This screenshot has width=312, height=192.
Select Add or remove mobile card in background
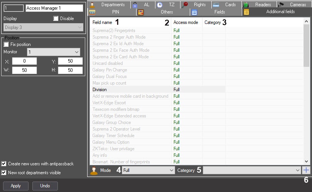tap(158, 96)
